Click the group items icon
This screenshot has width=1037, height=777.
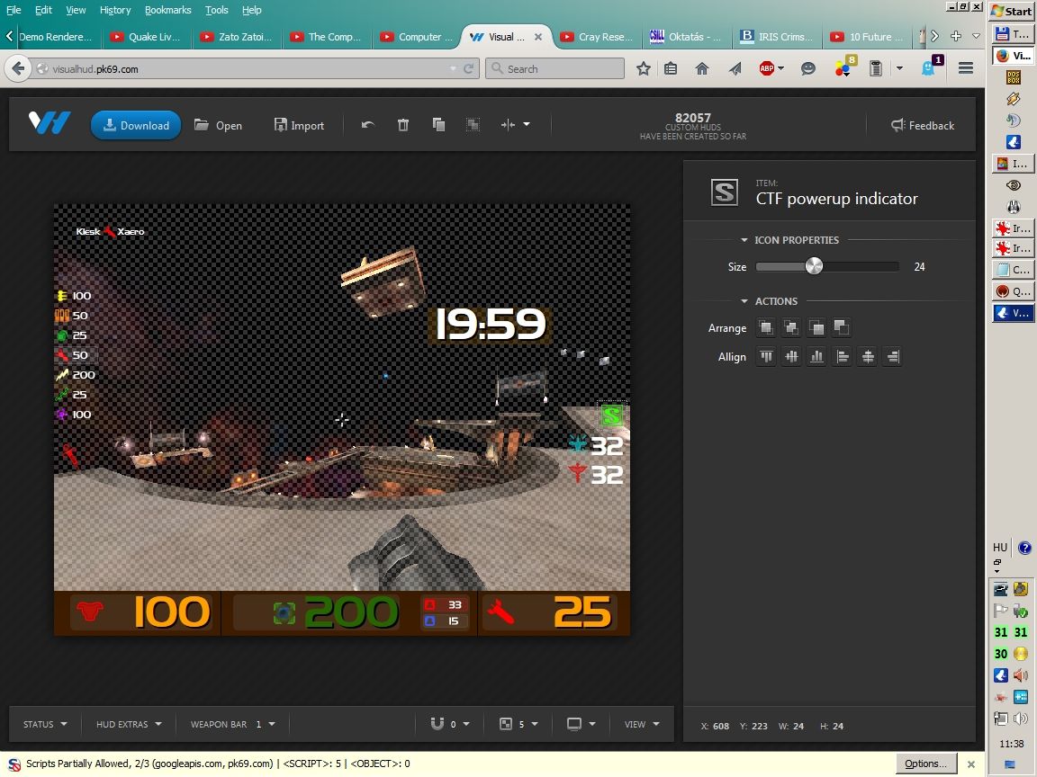(x=473, y=125)
